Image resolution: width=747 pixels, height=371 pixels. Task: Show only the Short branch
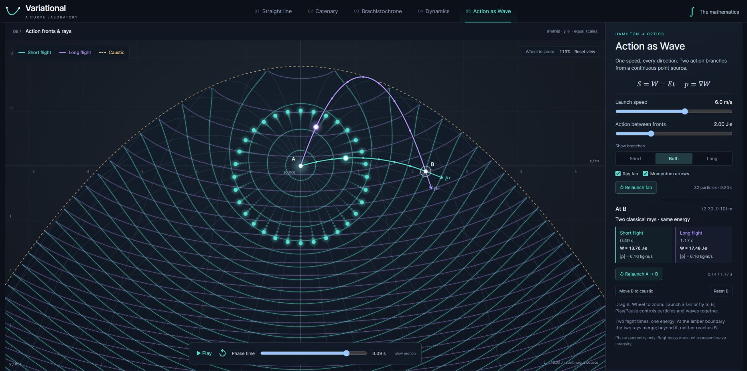635,158
